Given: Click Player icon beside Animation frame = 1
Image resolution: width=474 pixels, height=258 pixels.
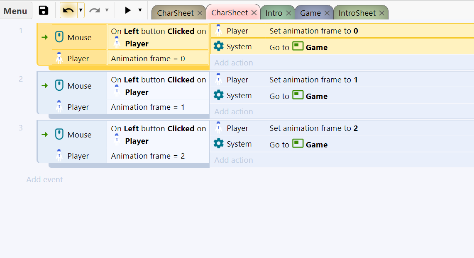Looking at the screenshot, I should [x=59, y=106].
